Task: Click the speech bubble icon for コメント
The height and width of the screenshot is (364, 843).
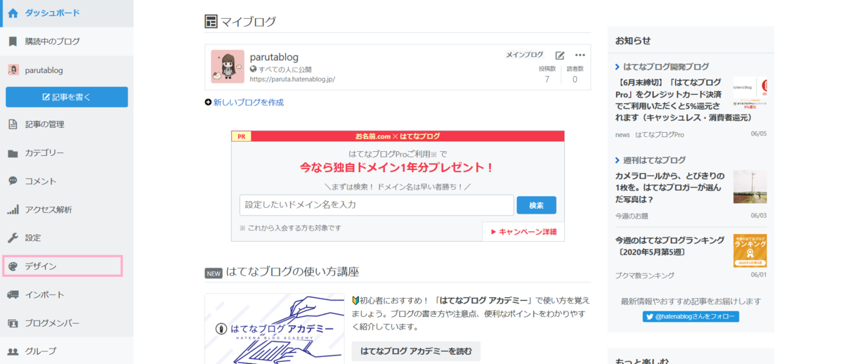Action: tap(13, 181)
